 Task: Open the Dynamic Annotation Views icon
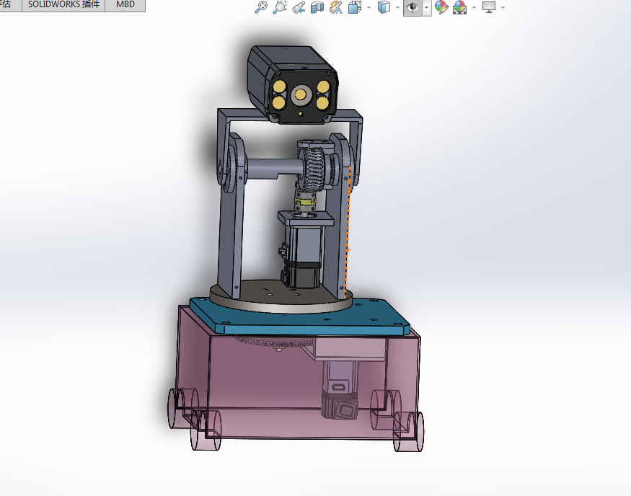(x=335, y=7)
